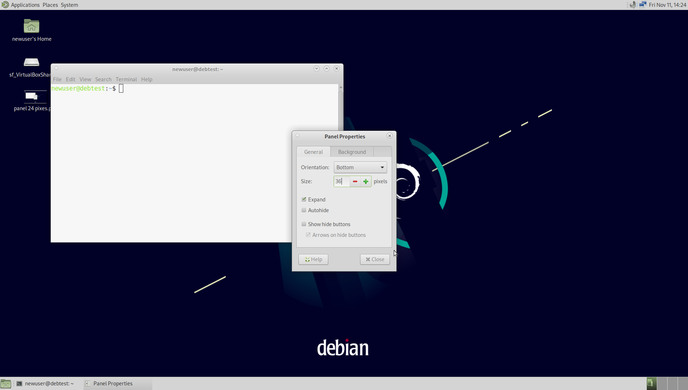688x390 pixels.
Task: Click the Panel Properties taskbar button
Action: pos(118,384)
